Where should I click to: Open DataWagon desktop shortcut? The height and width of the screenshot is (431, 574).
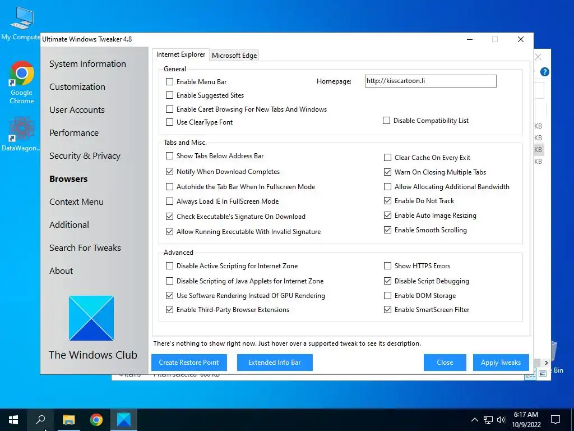20,134
